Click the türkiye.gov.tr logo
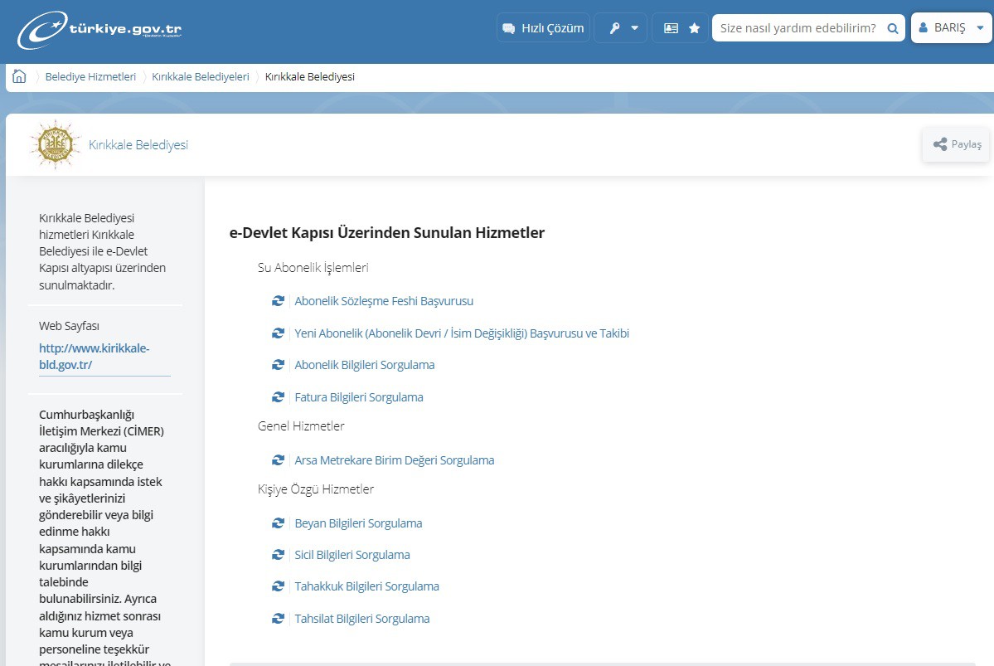The image size is (994, 666). [99, 29]
